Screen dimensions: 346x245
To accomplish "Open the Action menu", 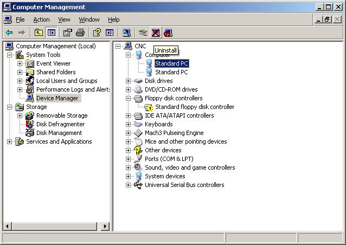I will coord(41,20).
